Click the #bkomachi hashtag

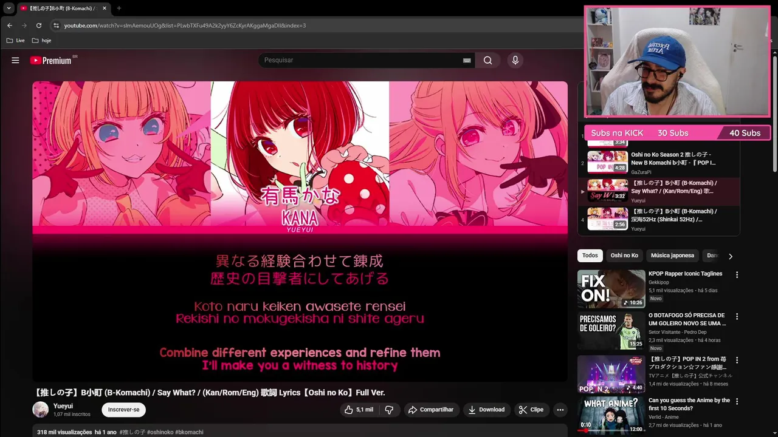(189, 432)
